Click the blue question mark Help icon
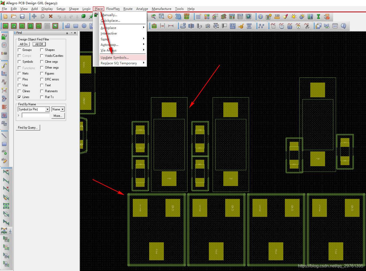This screenshot has width=366, height=271. tap(344, 26)
